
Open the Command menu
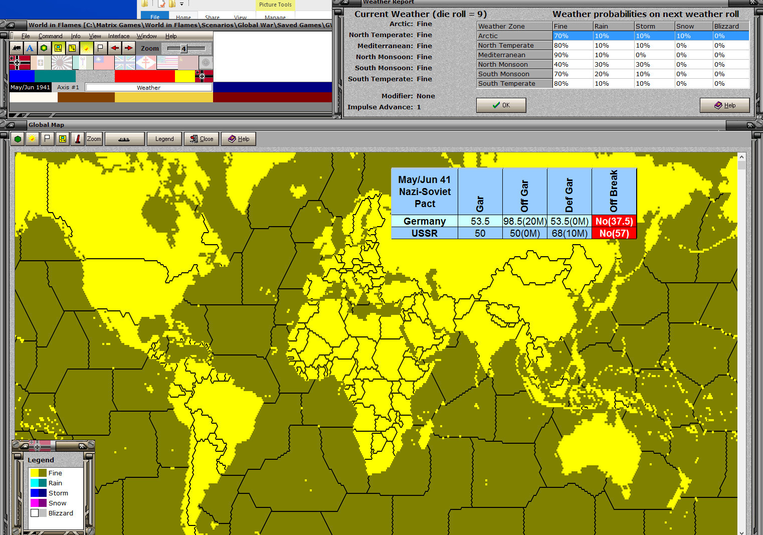tap(50, 36)
